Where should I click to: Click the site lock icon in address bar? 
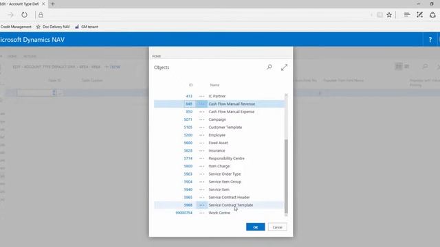(41, 15)
